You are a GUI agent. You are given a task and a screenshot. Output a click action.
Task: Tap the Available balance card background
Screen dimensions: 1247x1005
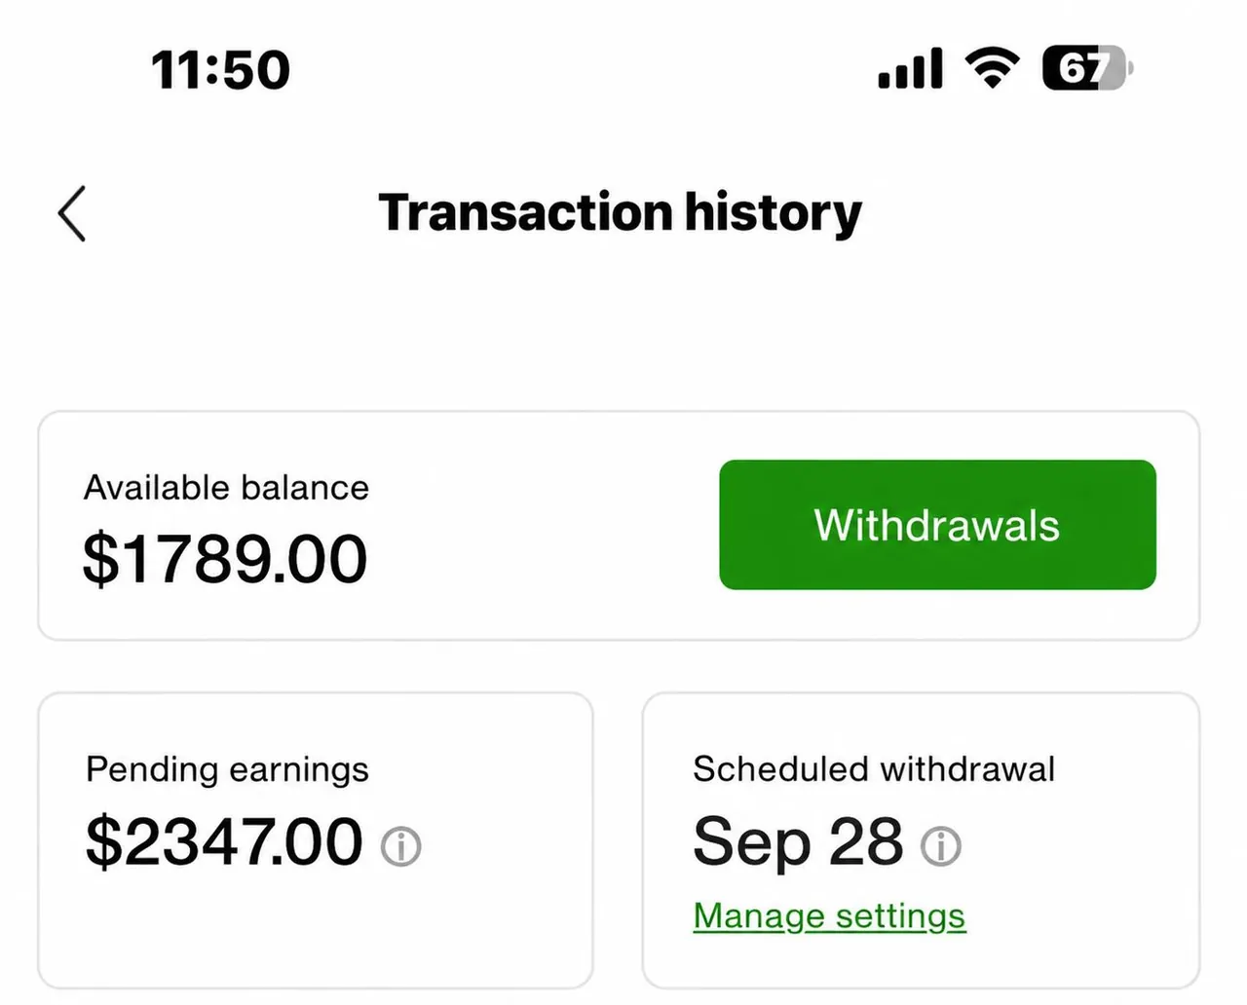(619, 526)
